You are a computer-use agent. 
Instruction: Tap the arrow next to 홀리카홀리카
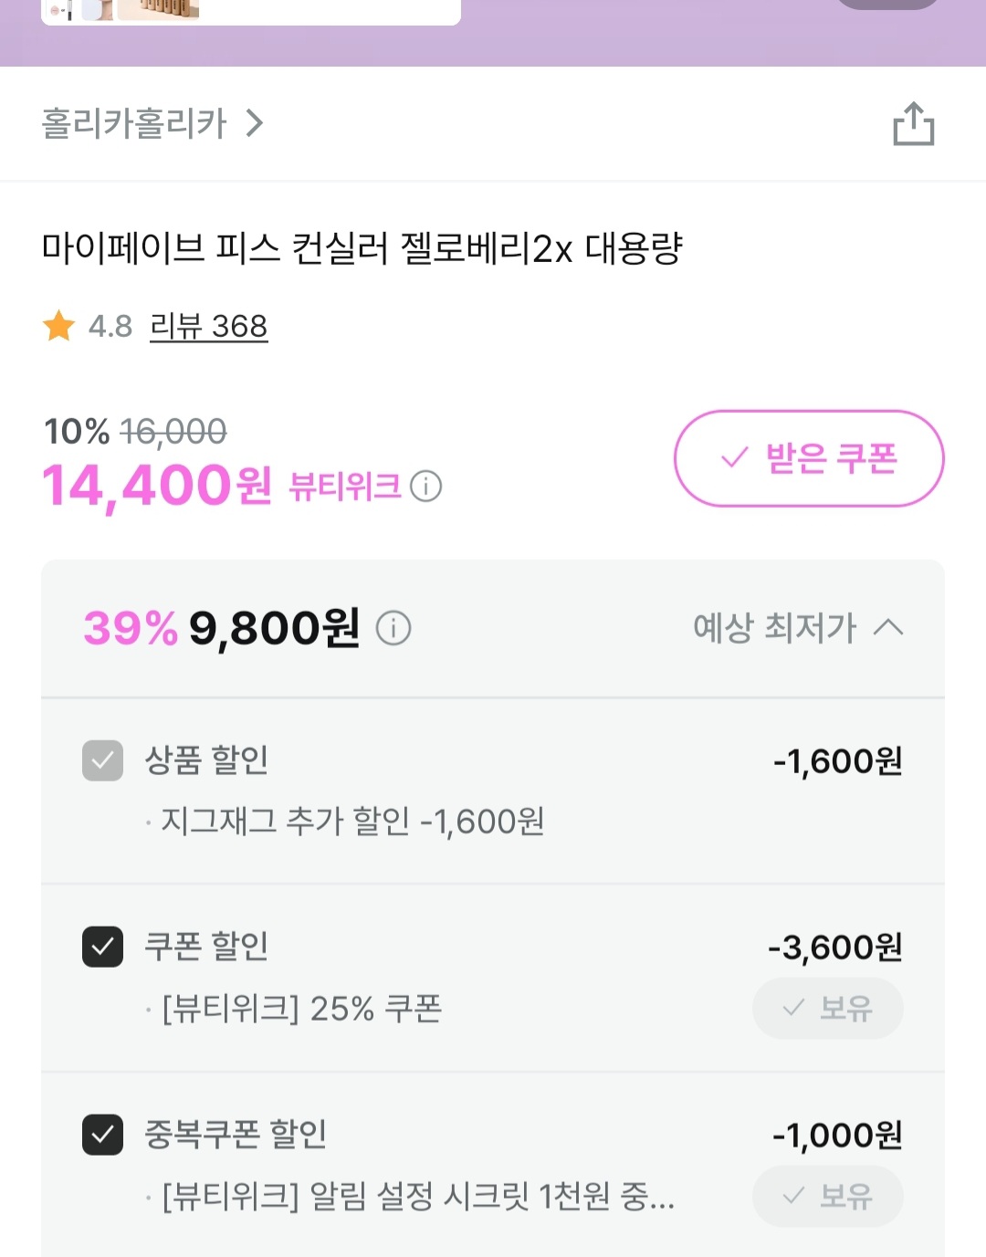pyautogui.click(x=255, y=123)
